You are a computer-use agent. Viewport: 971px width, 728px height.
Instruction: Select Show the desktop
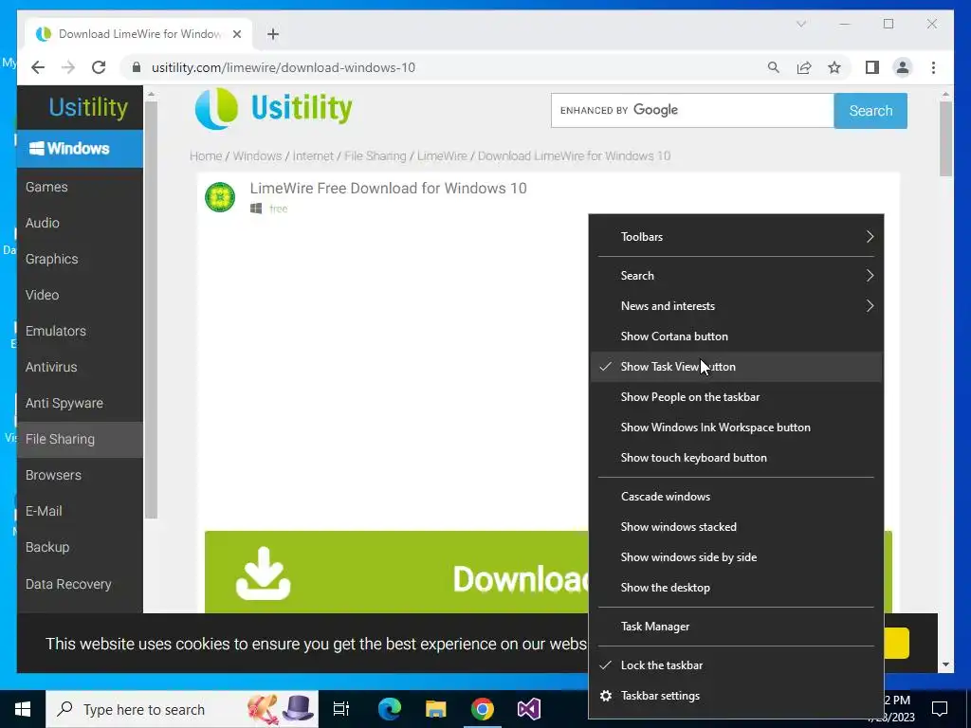[x=736, y=588]
